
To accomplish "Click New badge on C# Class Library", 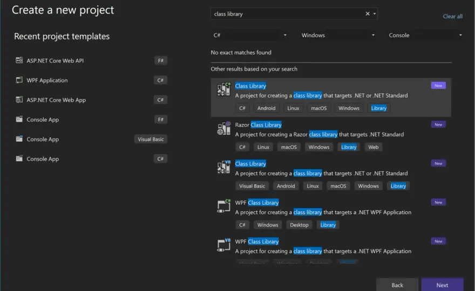I will pyautogui.click(x=438, y=86).
